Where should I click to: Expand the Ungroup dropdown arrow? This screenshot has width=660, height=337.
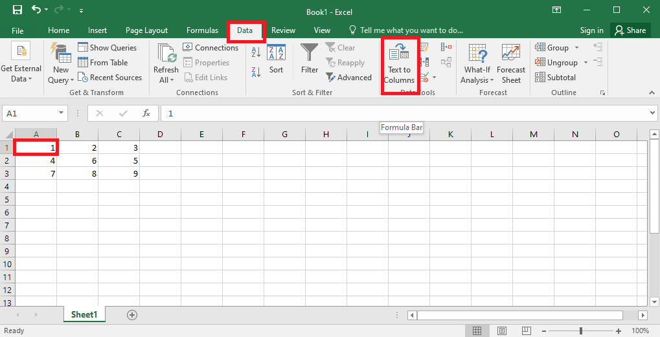586,63
